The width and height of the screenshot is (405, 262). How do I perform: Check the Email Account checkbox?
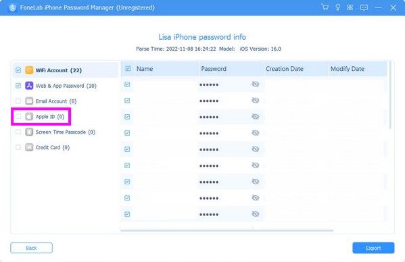pyautogui.click(x=18, y=101)
